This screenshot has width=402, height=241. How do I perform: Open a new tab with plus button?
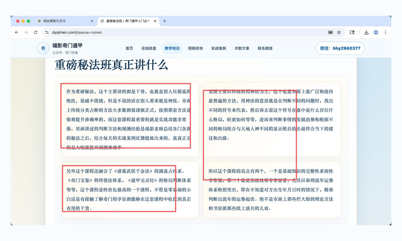click(x=164, y=21)
